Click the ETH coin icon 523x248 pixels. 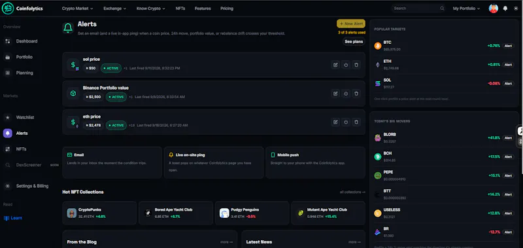click(x=378, y=65)
